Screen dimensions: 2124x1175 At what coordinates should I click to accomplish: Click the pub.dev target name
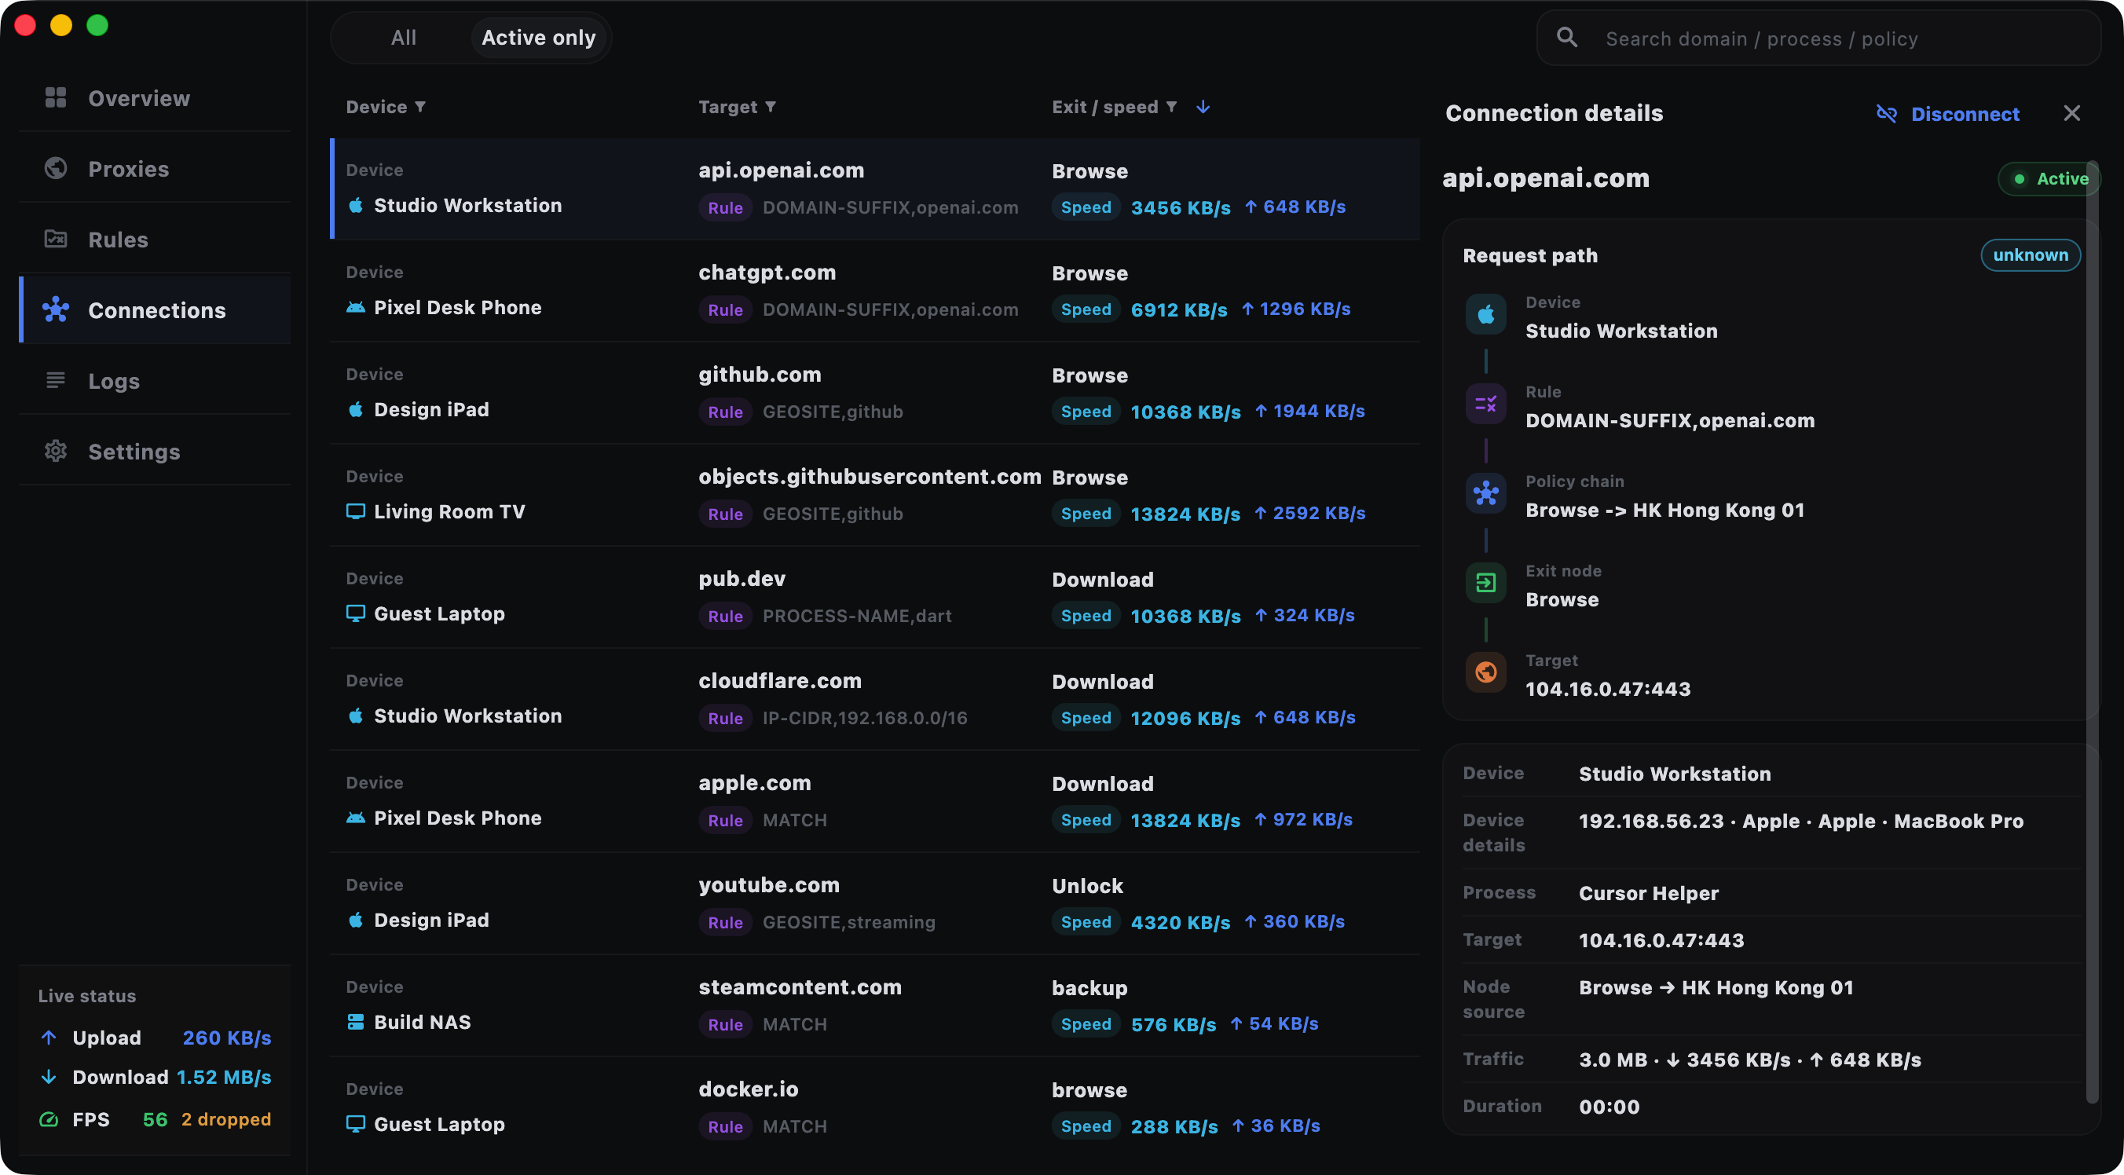tap(742, 579)
